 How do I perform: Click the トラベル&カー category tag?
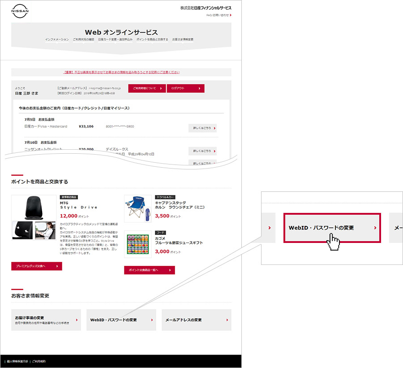coord(165,197)
